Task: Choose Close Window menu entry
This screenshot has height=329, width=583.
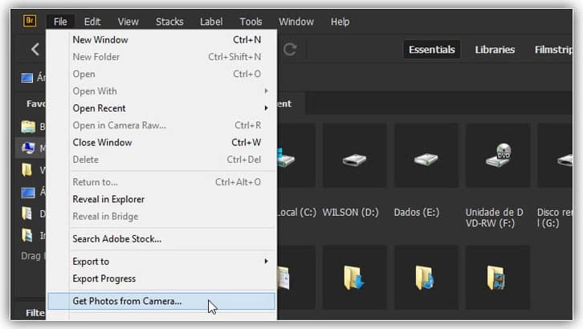Action: point(161,142)
